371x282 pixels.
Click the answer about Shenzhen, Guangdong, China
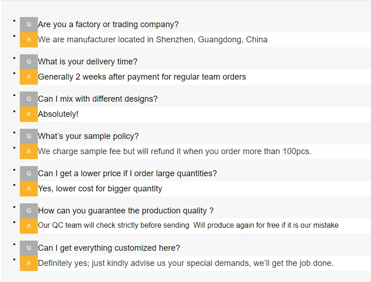(x=153, y=40)
